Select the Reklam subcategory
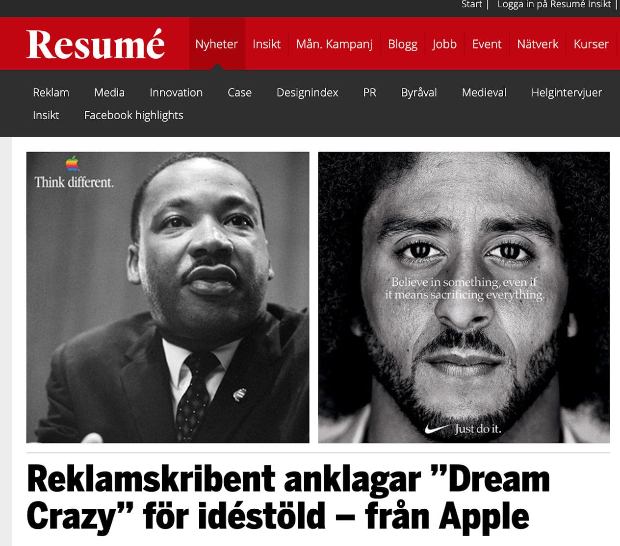Image resolution: width=620 pixels, height=546 pixels. 51,93
